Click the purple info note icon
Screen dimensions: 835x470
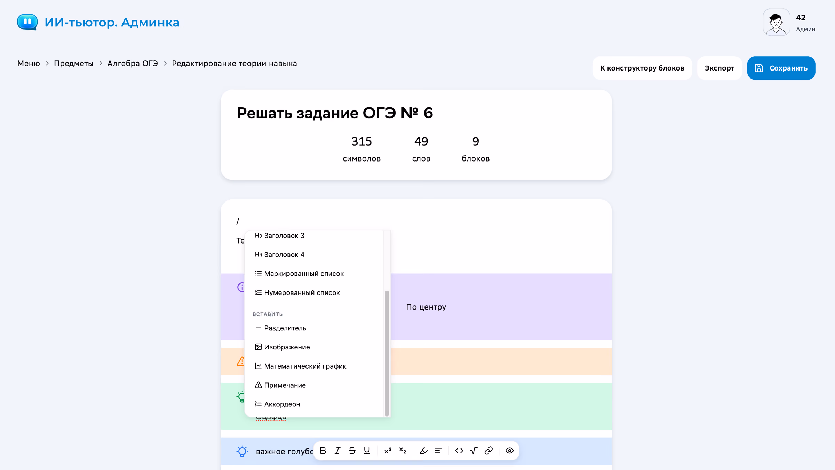[241, 287]
